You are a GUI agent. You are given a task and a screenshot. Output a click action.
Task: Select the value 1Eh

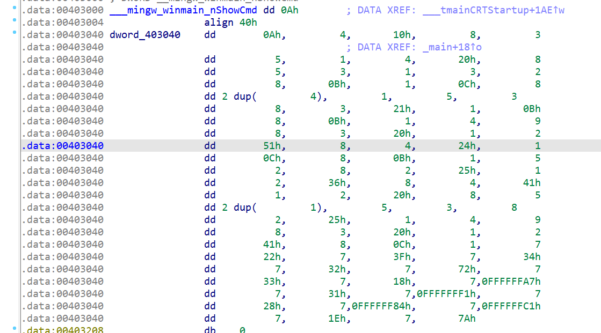point(337,319)
